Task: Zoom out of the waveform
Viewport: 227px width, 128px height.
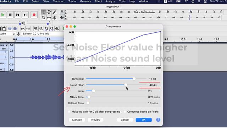Action: point(41,28)
